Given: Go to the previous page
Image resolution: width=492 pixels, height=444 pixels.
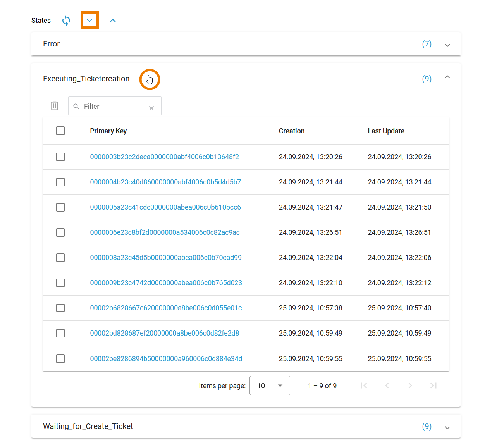Looking at the screenshot, I should [387, 385].
